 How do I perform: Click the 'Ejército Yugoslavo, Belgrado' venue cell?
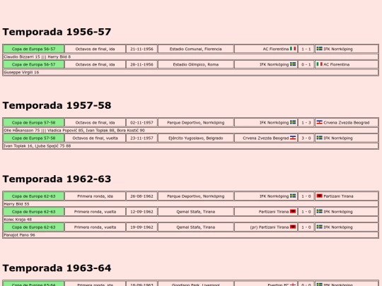click(196, 138)
